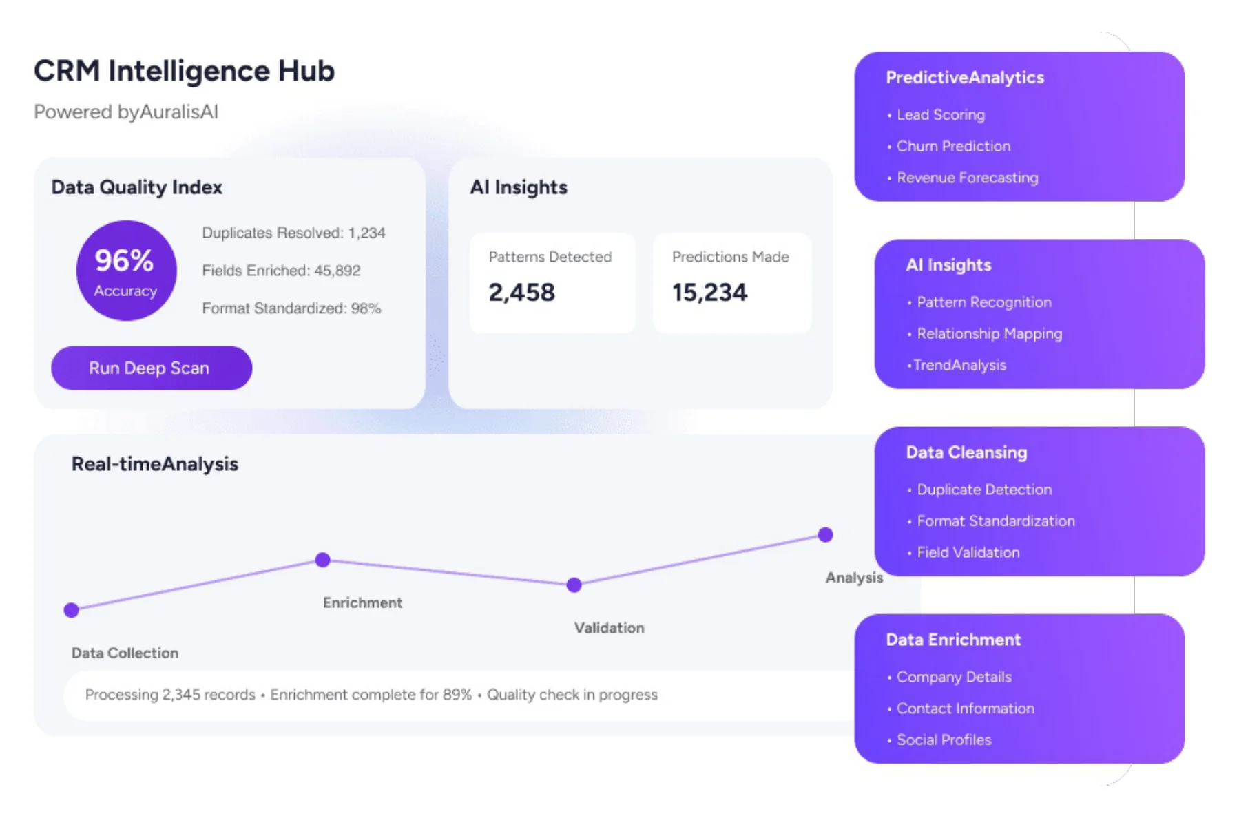This screenshot has width=1239, height=818.
Task: Click the Real-timeAnalysis heading
Action: (155, 464)
